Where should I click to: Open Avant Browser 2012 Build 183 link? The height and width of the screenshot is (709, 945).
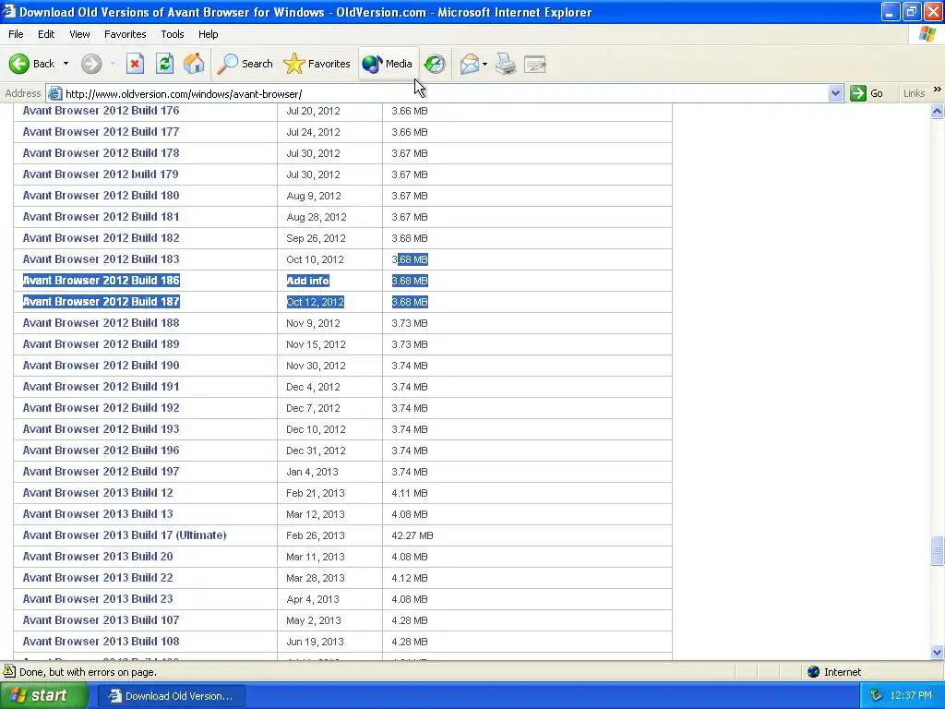(x=101, y=259)
